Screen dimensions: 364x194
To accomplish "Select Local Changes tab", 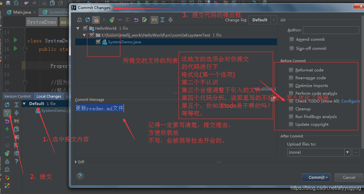I will coord(49,96).
